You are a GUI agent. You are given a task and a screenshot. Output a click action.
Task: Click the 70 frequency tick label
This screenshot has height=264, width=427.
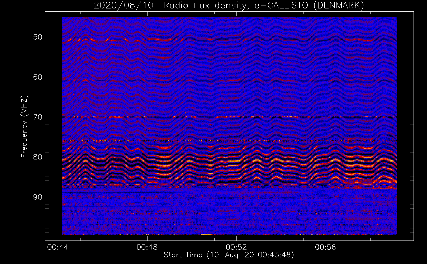37,117
